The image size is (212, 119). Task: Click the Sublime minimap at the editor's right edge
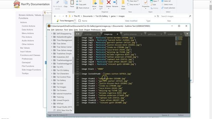pos(179,41)
